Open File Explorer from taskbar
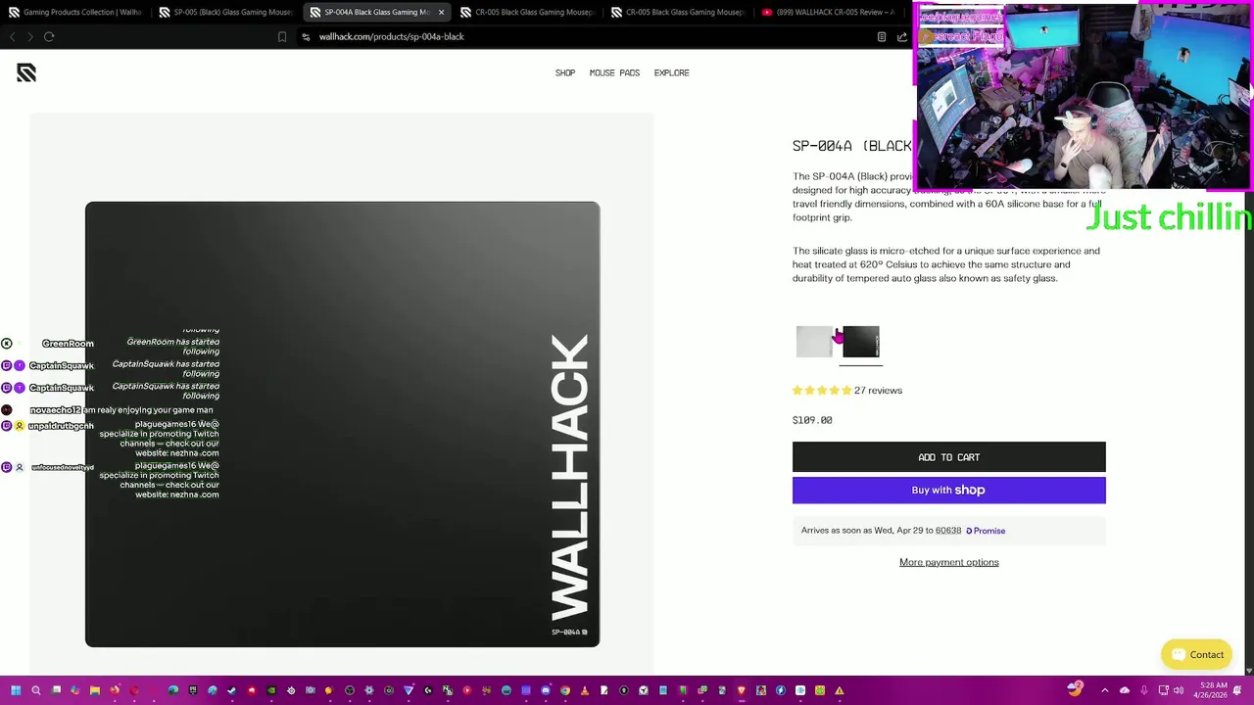 (x=95, y=690)
